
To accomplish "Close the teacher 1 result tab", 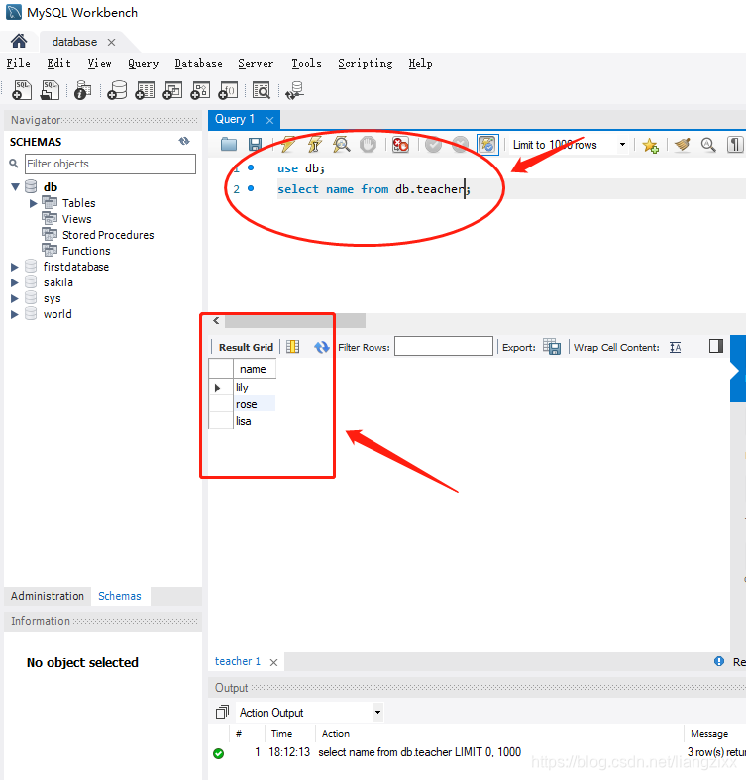I will click(x=273, y=662).
